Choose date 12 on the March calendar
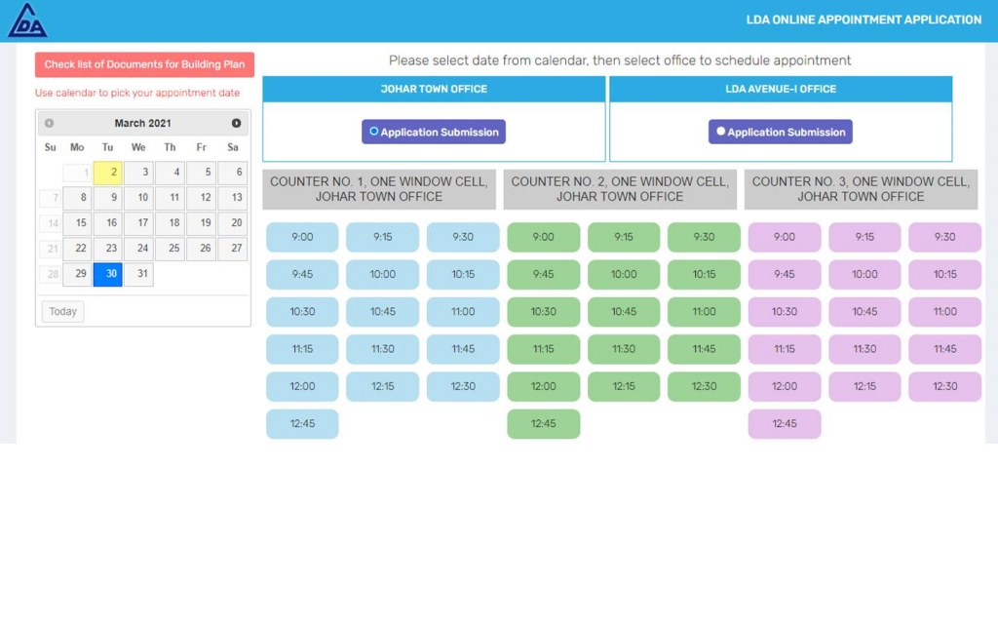This screenshot has width=998, height=624. point(201,198)
